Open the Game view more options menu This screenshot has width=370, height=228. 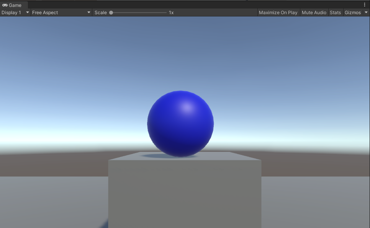point(365,5)
